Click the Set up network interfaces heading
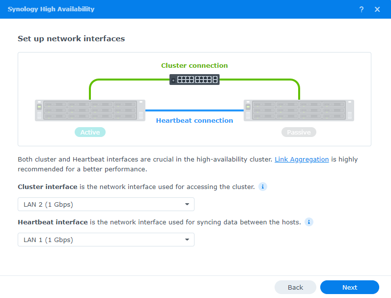Screen dimensions: 391x298 (x=71, y=38)
